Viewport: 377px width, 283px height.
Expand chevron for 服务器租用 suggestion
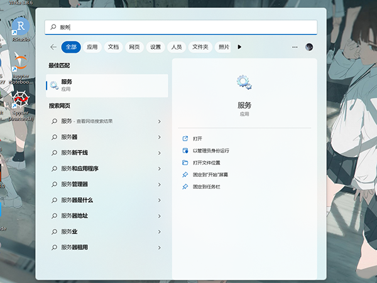(159, 247)
